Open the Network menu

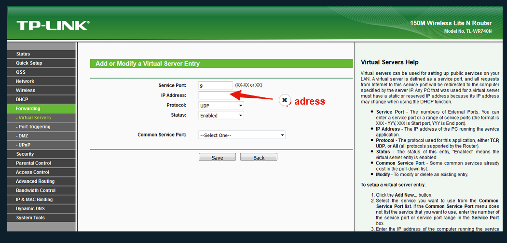click(x=41, y=81)
